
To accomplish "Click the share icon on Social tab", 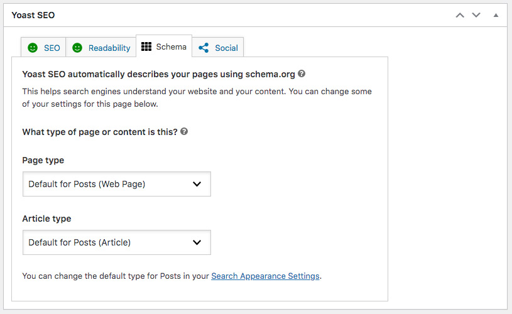I will (x=204, y=48).
